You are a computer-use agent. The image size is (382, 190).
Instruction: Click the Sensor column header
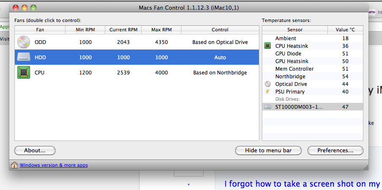[x=295, y=30]
